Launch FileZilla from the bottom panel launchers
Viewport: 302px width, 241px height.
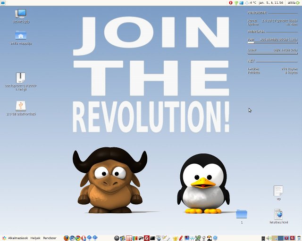point(147,238)
